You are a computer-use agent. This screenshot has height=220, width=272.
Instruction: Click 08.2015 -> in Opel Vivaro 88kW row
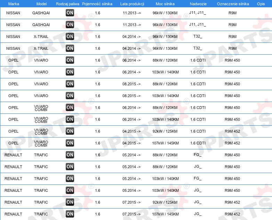coord(131,84)
